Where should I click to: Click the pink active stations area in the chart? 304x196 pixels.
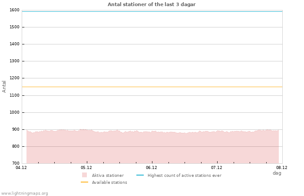[152, 148]
